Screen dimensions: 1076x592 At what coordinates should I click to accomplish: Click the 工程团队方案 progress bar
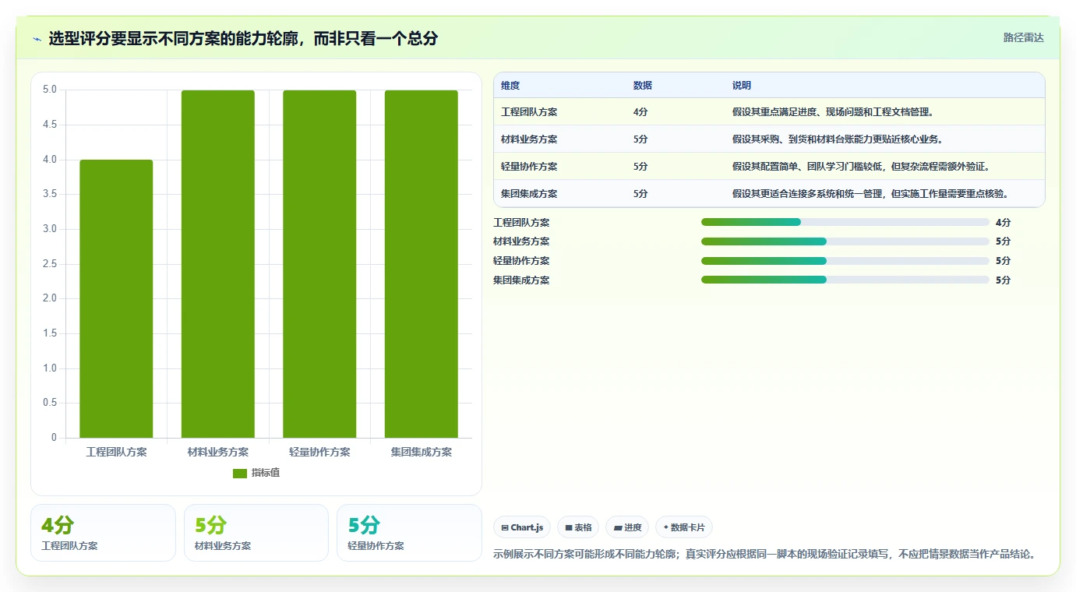tap(845, 222)
